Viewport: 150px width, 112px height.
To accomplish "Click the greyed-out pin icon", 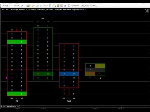I will coord(41,6).
